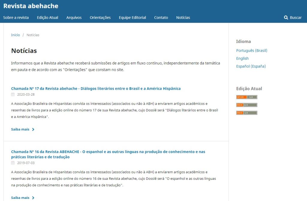Switch language to English

242,58
